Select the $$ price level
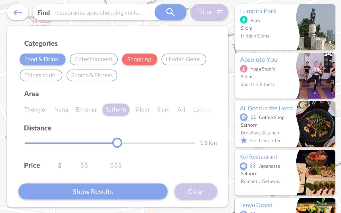The height and width of the screenshot is (213, 341). click(x=84, y=165)
